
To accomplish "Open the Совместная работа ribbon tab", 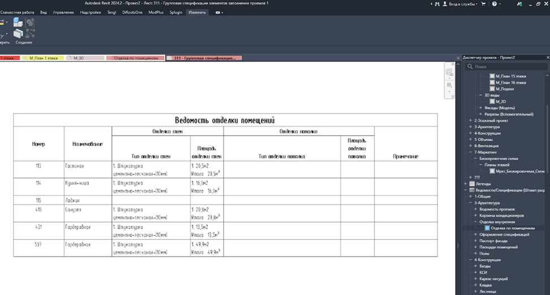I will click(x=17, y=12).
